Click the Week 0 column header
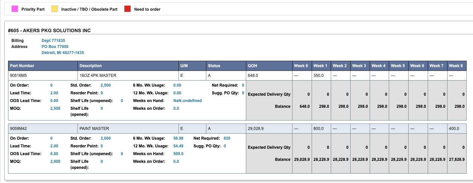This screenshot has height=183, width=473. point(302,66)
